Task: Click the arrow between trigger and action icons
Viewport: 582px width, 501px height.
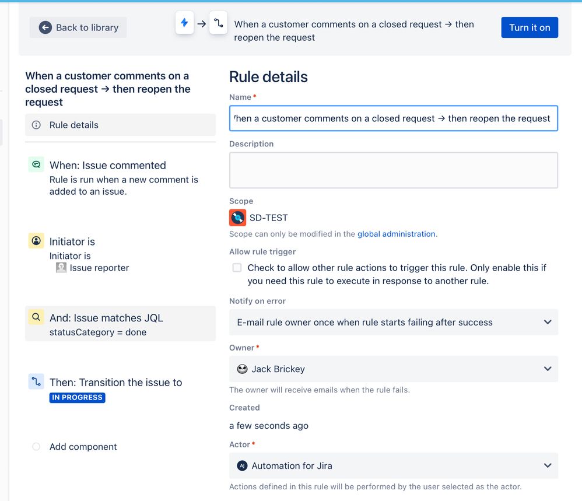Action: pos(202,24)
